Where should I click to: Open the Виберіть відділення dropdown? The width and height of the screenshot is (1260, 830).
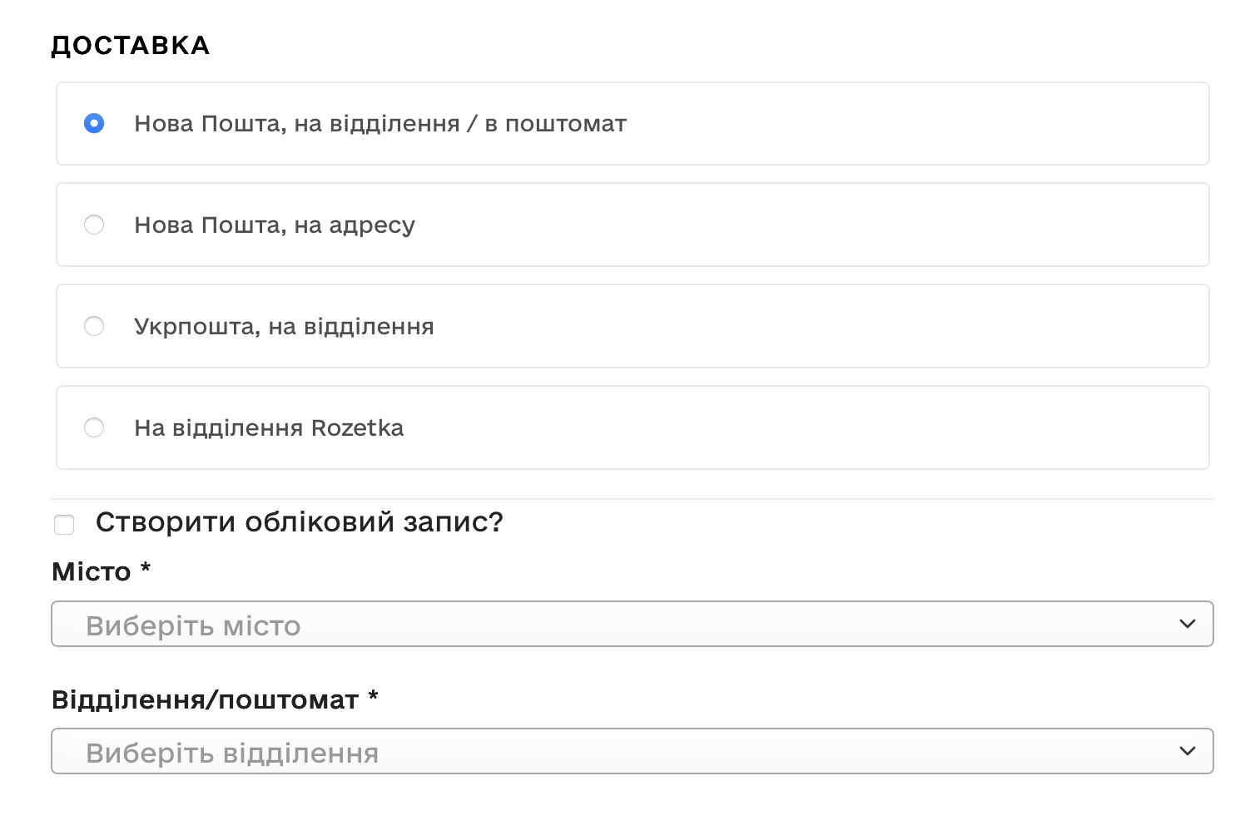pos(632,751)
